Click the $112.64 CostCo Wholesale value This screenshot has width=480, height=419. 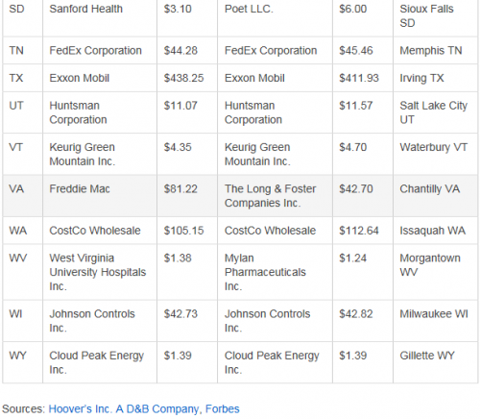click(x=363, y=231)
